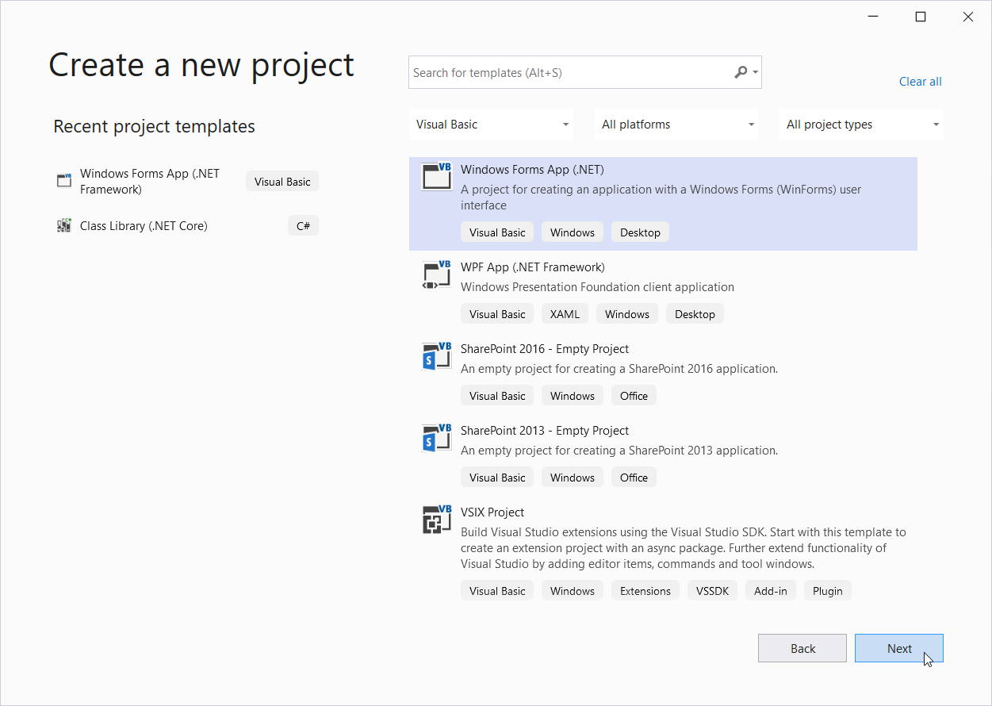992x706 pixels.
Task: Click the Desktop tag under Windows Forms App (.NET)
Action: (640, 232)
